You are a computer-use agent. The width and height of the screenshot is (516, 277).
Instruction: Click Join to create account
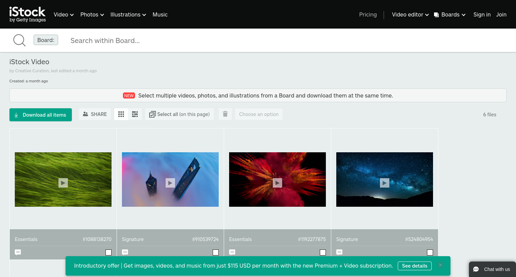501,14
